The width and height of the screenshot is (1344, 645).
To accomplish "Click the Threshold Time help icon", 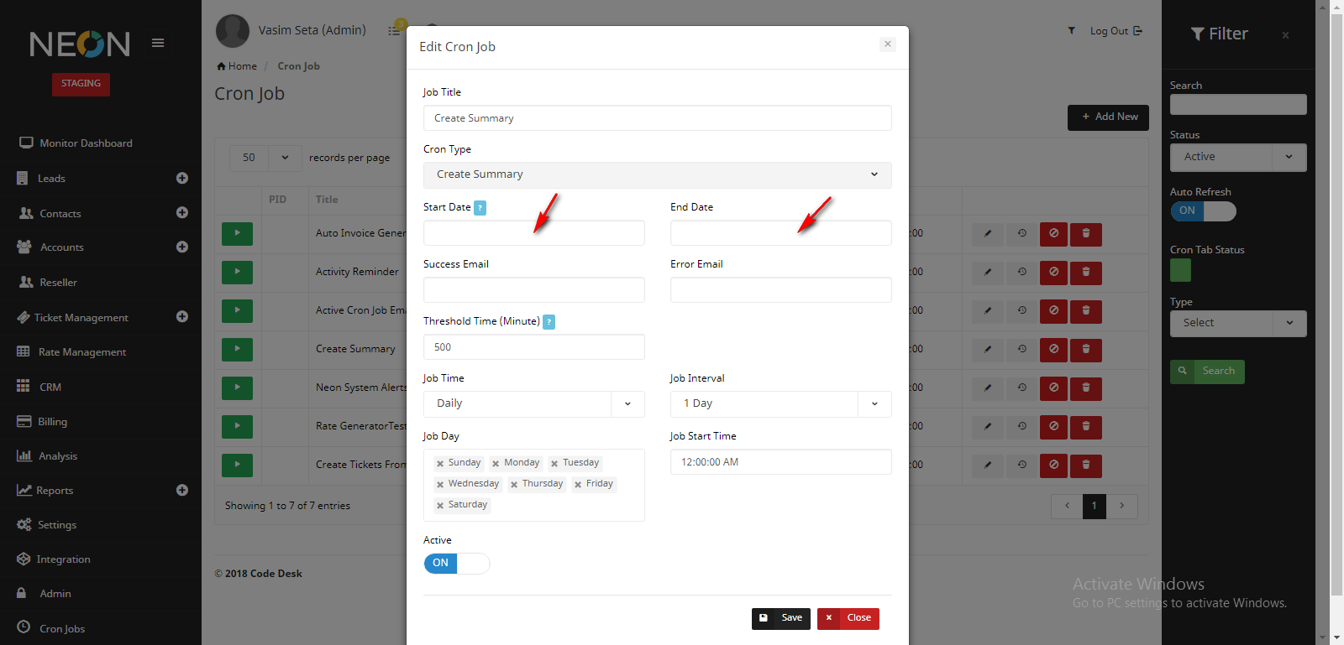I will (x=549, y=322).
